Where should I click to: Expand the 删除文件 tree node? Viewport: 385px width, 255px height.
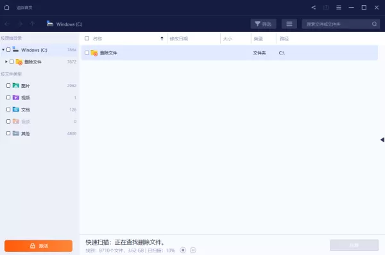(6, 62)
